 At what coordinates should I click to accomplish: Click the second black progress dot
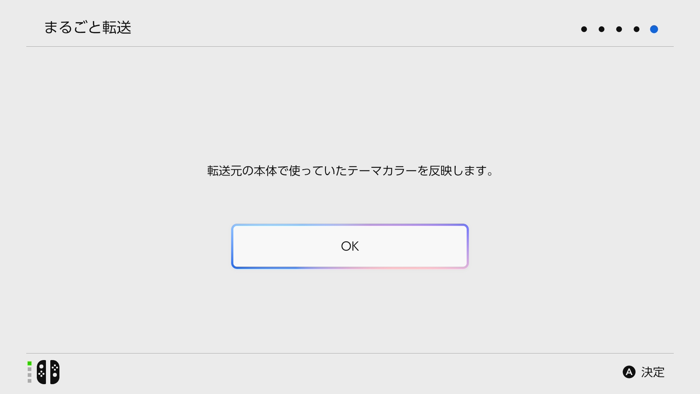click(x=602, y=29)
